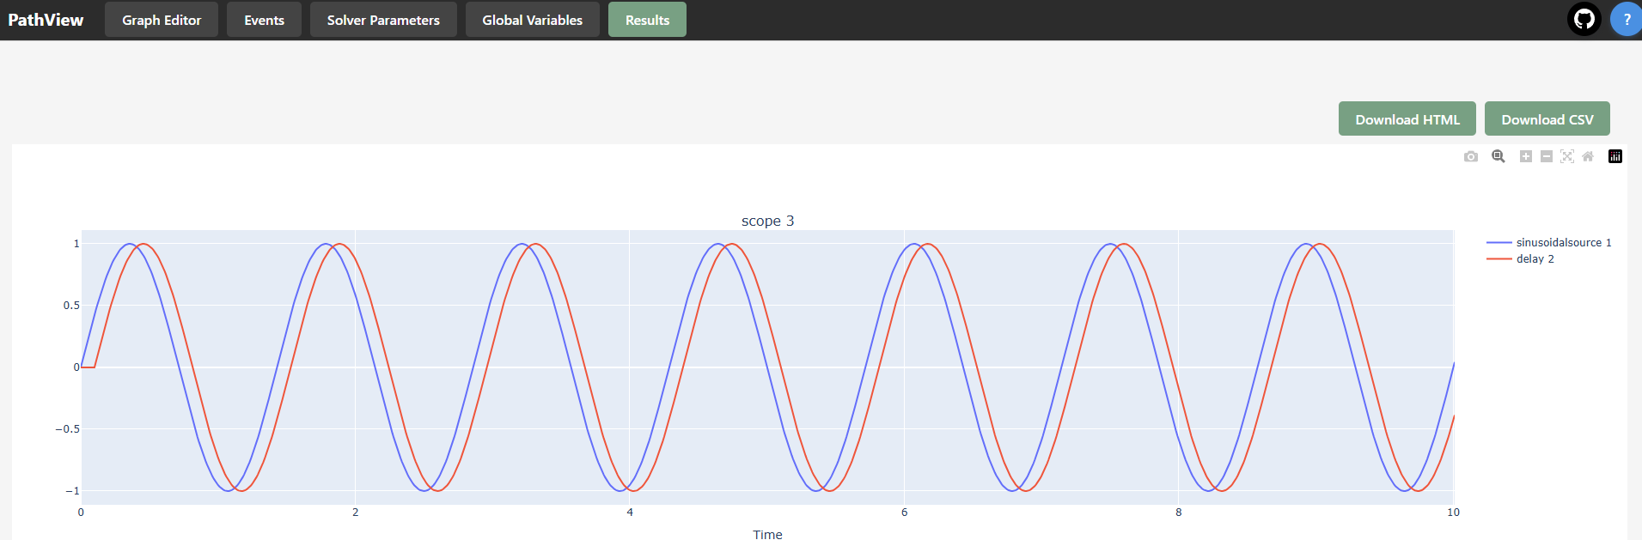Click the scope 3 plot title
1642x540 pixels.
[x=767, y=221]
